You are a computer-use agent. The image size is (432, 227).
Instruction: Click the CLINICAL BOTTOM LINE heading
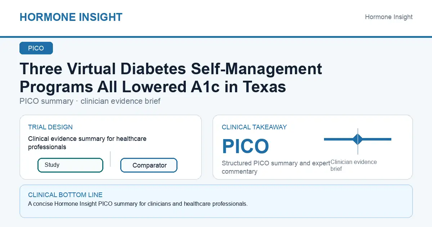click(x=65, y=195)
